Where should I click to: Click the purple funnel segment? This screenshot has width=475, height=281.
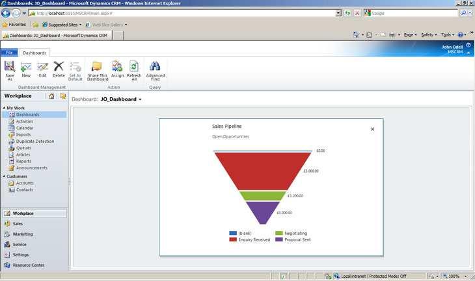click(x=263, y=212)
